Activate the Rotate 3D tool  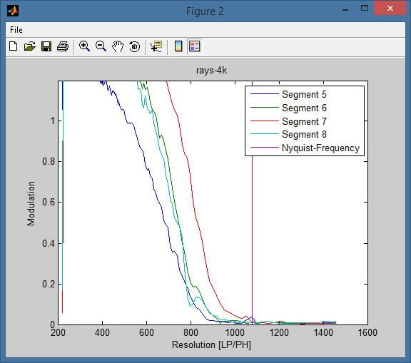pos(134,46)
